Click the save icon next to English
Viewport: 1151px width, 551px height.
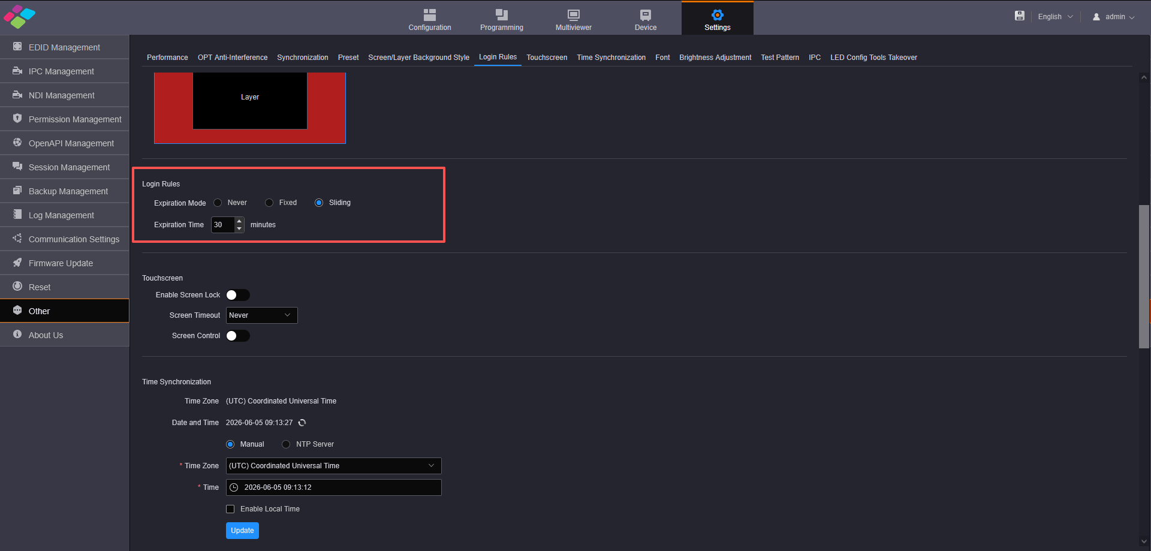point(1020,16)
